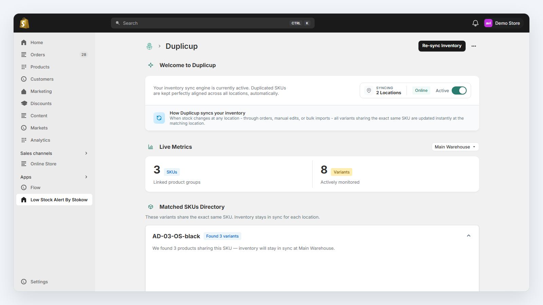
Task: Open Low Stock Alert By Stokow
Action: pos(54,200)
